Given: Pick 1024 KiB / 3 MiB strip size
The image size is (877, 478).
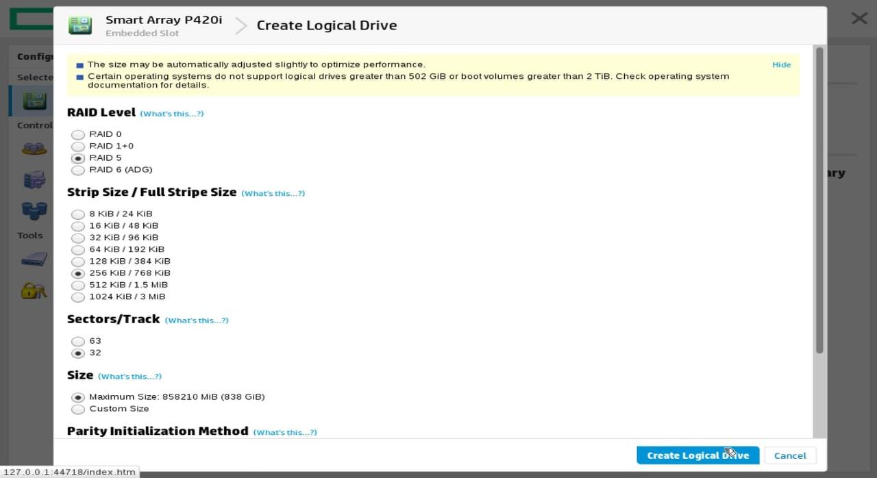Looking at the screenshot, I should 78,297.
